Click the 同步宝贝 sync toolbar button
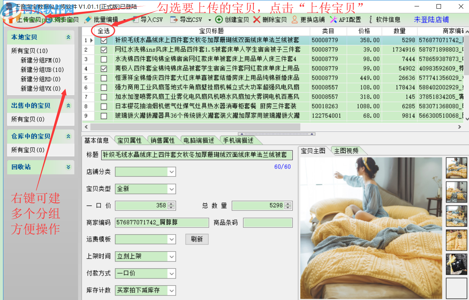469x300 pixels. click(x=62, y=20)
